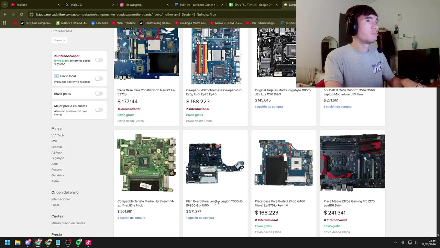Open the first unlabeled YouTube bookmark icon
440x248 pixels.
point(15,23)
